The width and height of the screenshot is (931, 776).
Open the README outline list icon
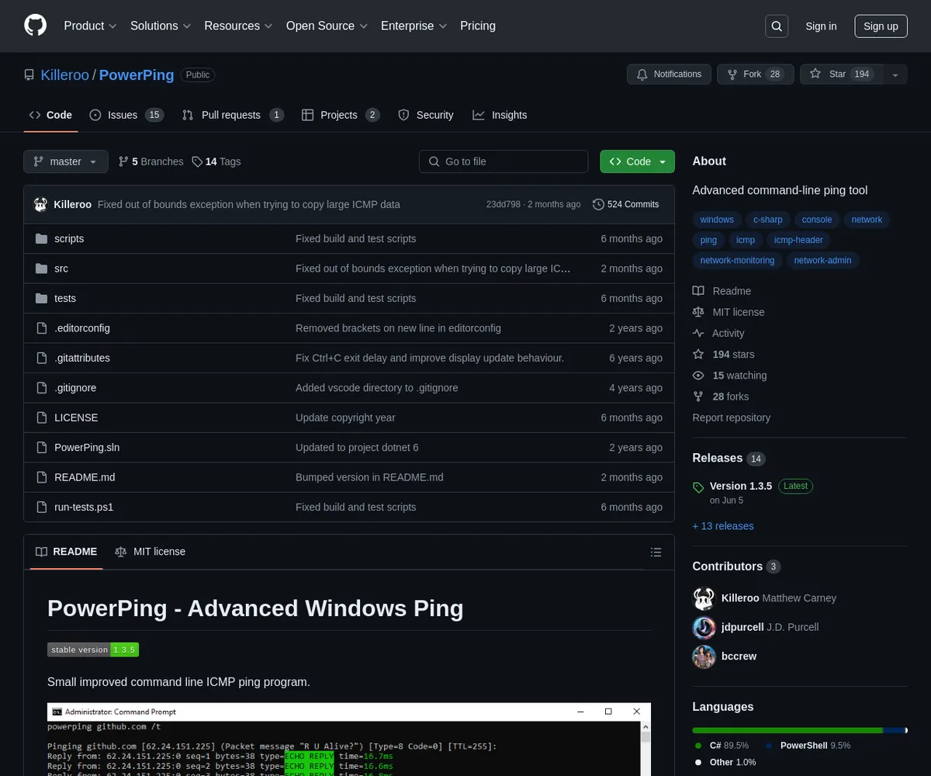(656, 553)
